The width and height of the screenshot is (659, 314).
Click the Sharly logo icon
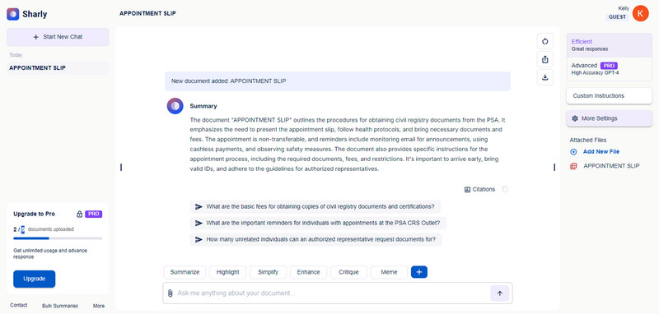coord(13,14)
